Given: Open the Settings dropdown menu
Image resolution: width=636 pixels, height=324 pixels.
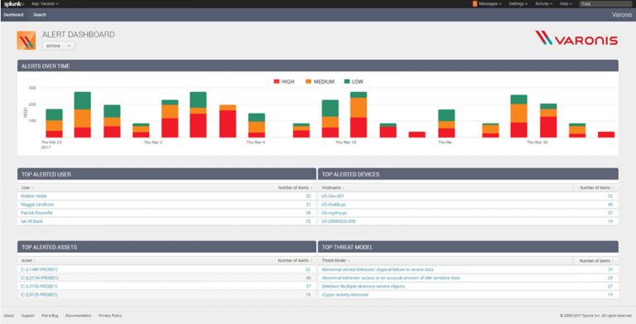Looking at the screenshot, I should [x=518, y=3].
